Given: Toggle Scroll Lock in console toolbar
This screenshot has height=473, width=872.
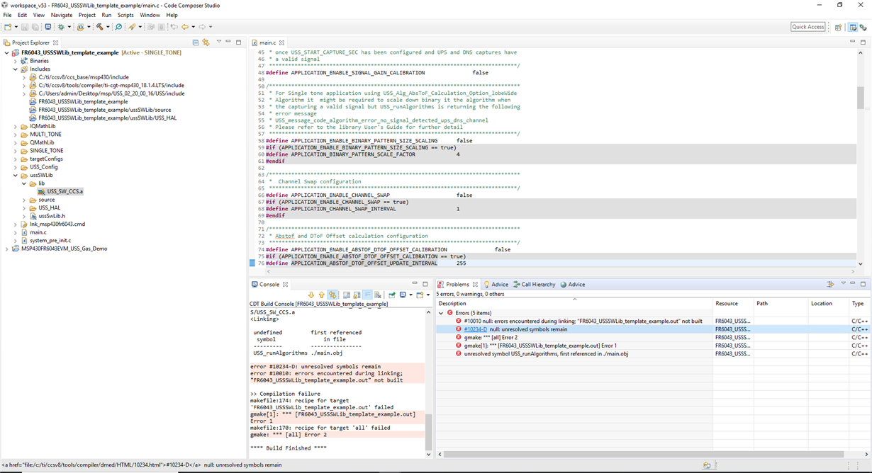Looking at the screenshot, I should click(x=357, y=295).
